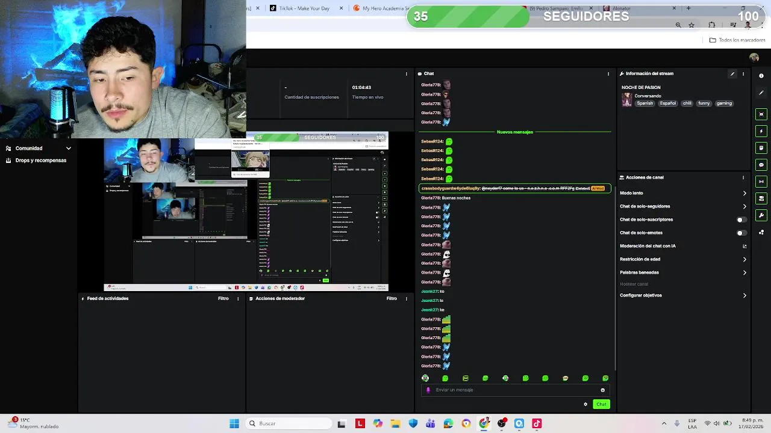Click the NOCHE DE PASION stream title
The width and height of the screenshot is (771, 433).
pos(641,88)
